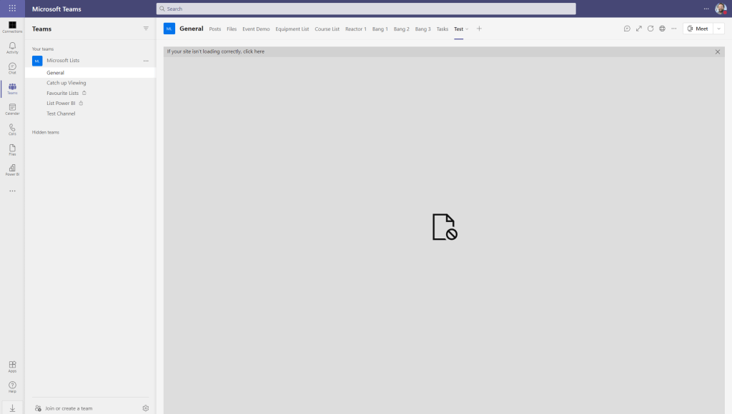
Task: Download the desktop app icon
Action: [x=12, y=408]
